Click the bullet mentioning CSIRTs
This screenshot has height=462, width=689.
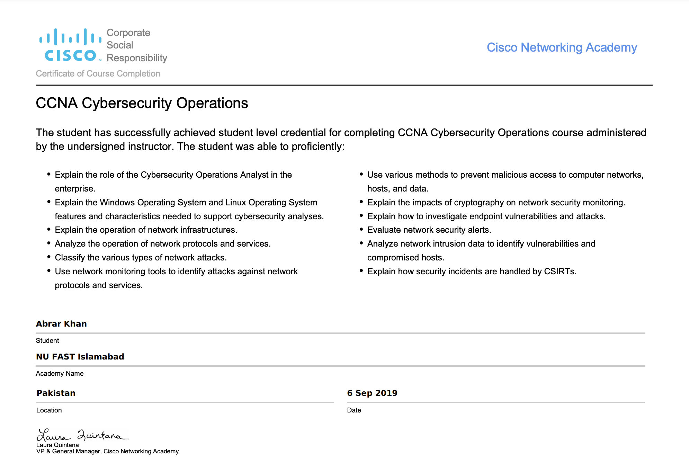coord(472,272)
